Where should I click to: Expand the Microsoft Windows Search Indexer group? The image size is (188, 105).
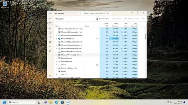56,48
